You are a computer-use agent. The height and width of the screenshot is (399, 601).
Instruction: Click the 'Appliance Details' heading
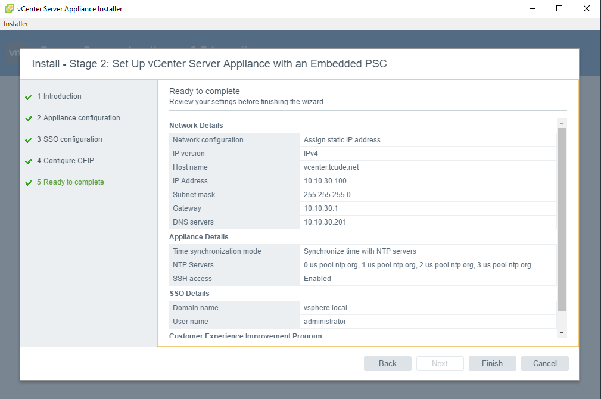click(x=198, y=237)
